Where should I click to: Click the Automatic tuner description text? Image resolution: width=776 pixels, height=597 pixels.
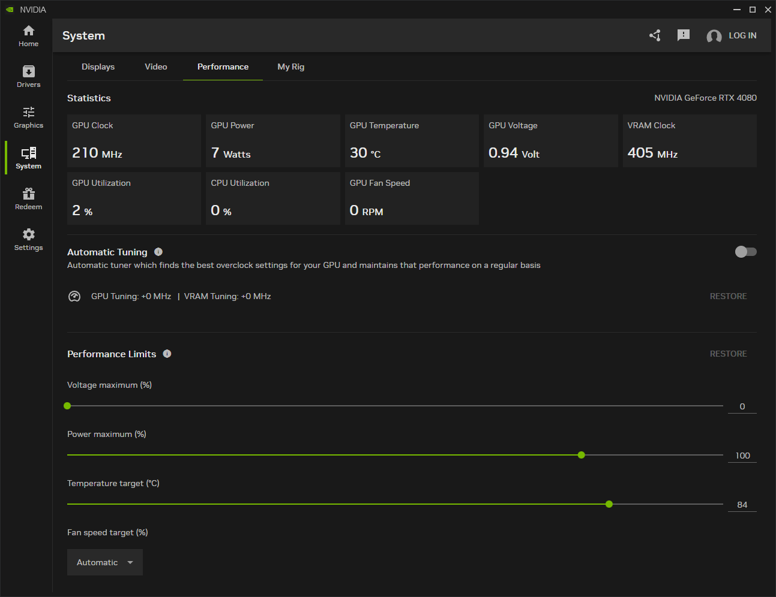304,265
